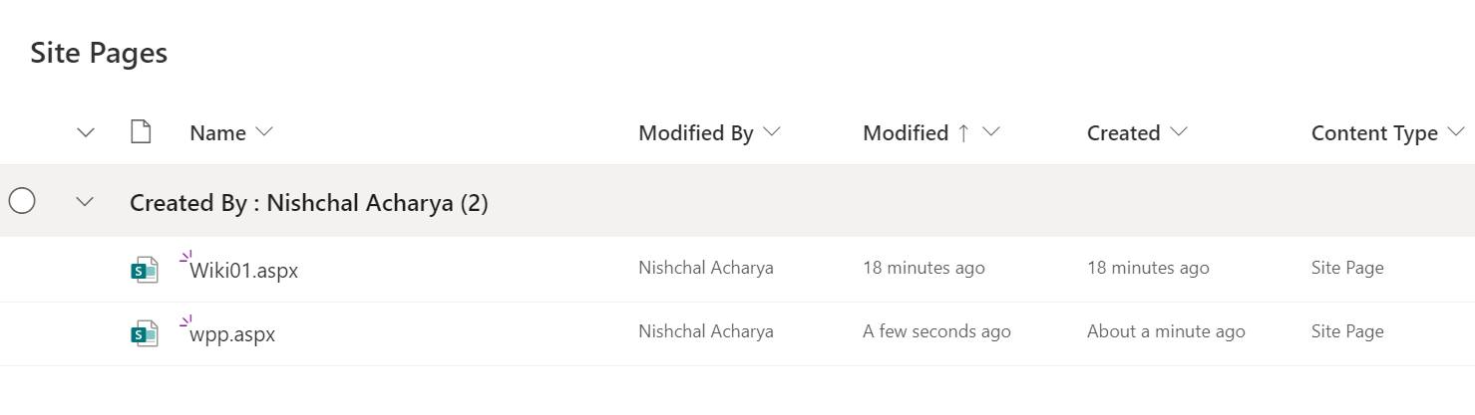
Task: Click the file type column header icon
Action: pyautogui.click(x=141, y=132)
